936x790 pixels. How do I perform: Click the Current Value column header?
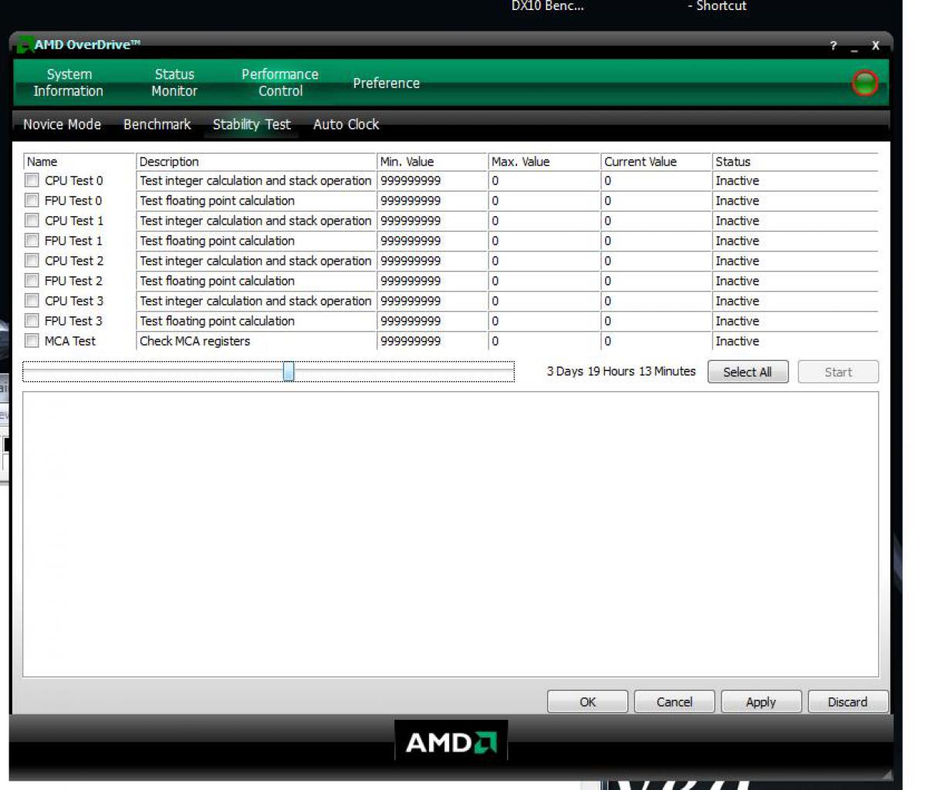(657, 162)
